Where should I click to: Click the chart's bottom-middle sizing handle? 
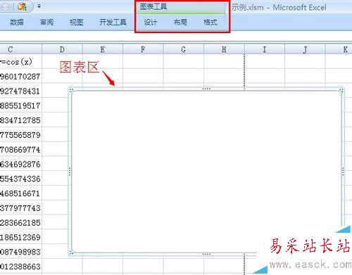pyautogui.click(x=206, y=254)
